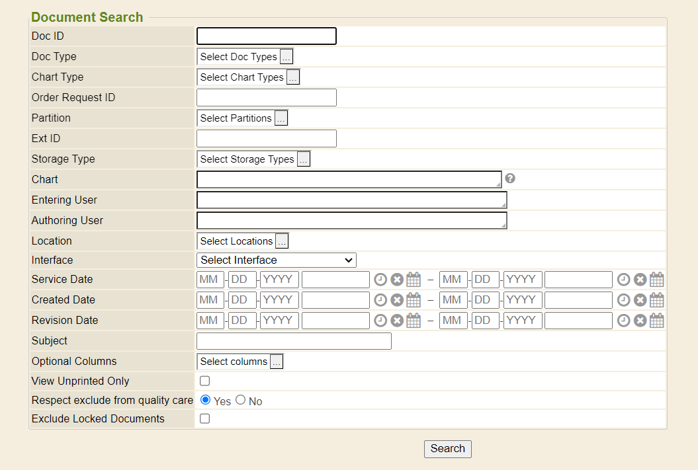Open the Select Interface dropdown
Screen dimensions: 698x470
(277, 260)
